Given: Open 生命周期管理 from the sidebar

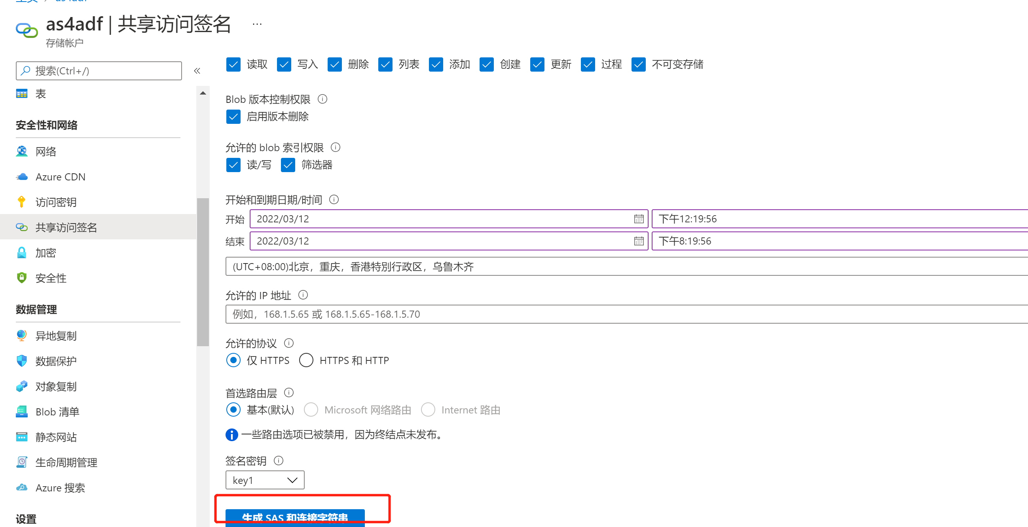Looking at the screenshot, I should pos(65,463).
